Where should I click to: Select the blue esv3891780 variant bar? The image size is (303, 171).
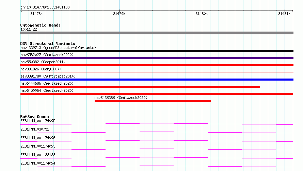(157, 80)
